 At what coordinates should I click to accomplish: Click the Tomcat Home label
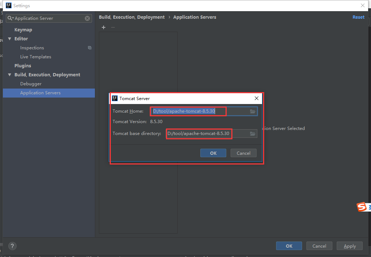[128, 111]
